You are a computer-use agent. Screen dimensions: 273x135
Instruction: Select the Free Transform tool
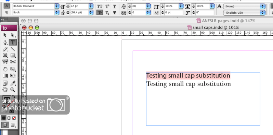tap(13, 76)
